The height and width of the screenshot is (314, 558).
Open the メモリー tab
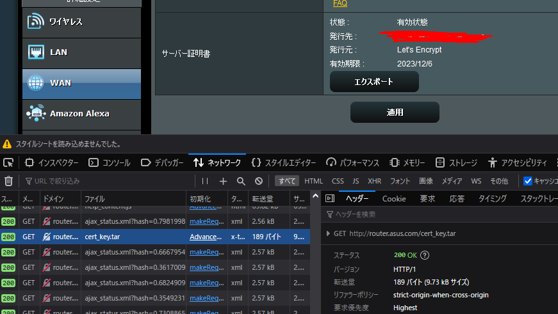407,162
